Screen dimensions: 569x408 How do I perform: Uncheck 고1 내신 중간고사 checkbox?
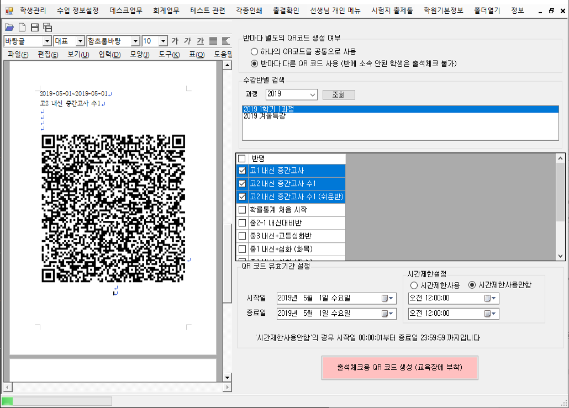click(x=242, y=171)
